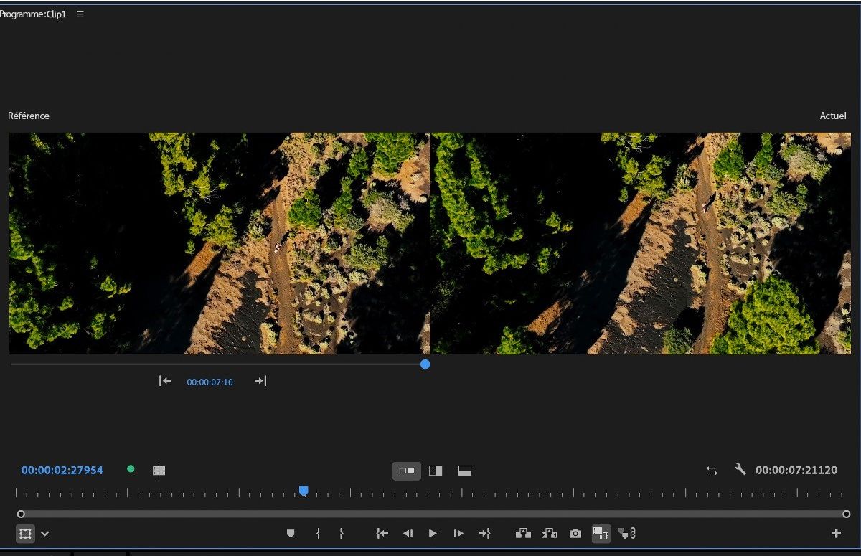Viewport: 861px width, 556px height.
Task: Click the Programme:Clip1 tab label
Action: pyautogui.click(x=32, y=13)
